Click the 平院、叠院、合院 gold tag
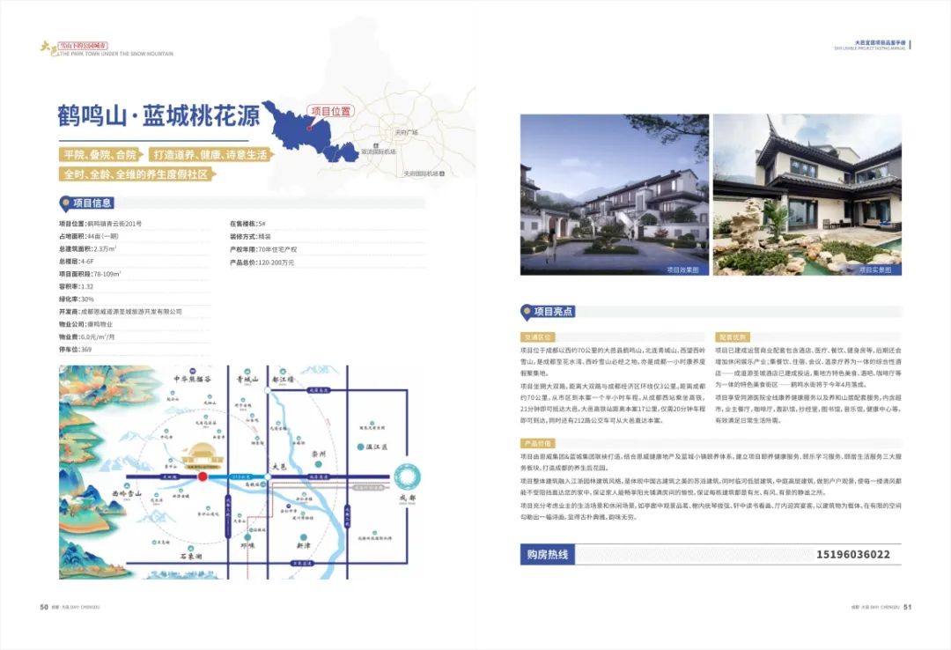 coord(100,155)
